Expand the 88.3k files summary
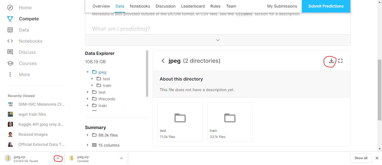This screenshot has height=165, width=382. point(88,135)
